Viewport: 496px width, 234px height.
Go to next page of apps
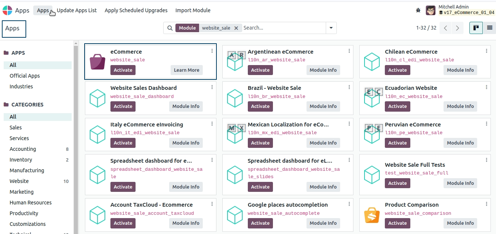pos(458,28)
